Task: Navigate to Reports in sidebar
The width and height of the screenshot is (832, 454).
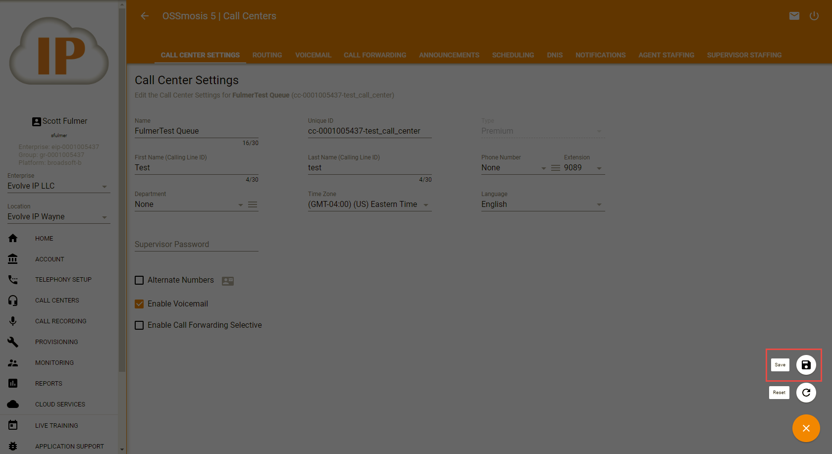Action: point(49,384)
